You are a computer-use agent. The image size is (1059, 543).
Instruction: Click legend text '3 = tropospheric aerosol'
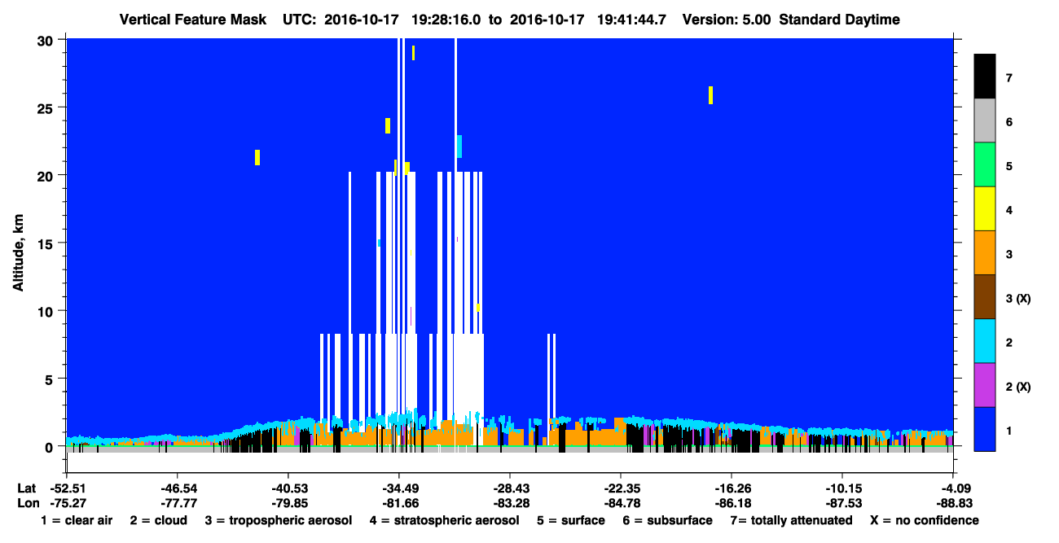(278, 520)
